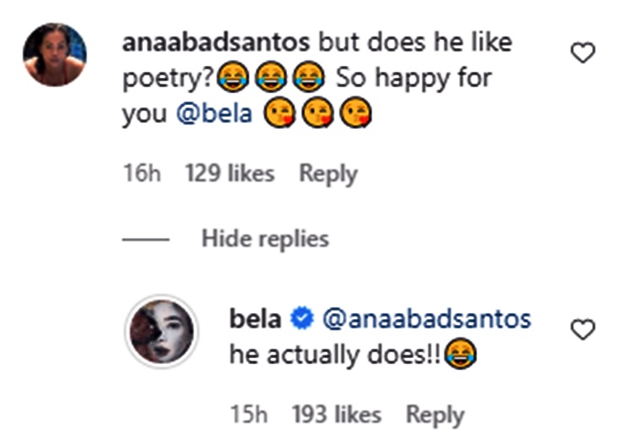Image resolution: width=635 pixels, height=441 pixels.
Task: Collapse the thread with Hide replies
Action: [x=264, y=239]
